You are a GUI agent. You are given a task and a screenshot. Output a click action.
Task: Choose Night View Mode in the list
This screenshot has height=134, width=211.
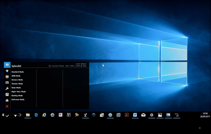click(18, 92)
